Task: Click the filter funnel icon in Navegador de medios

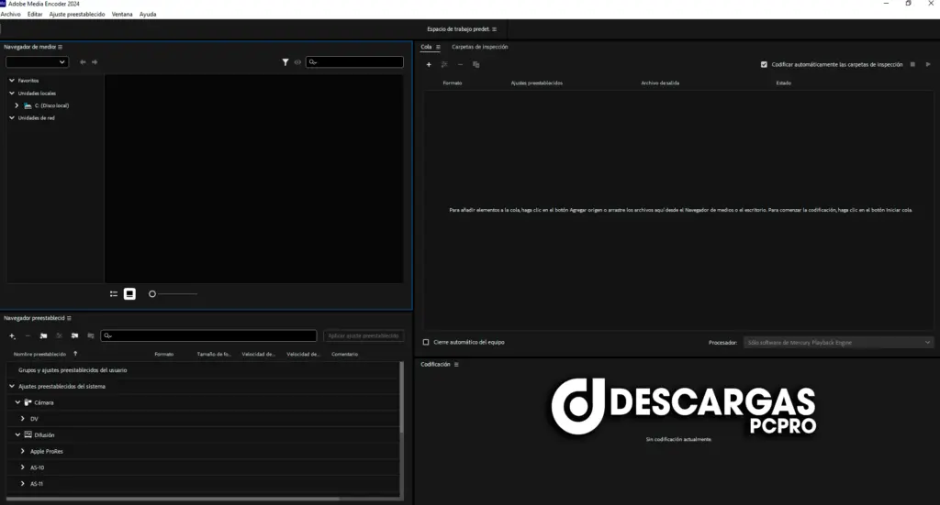Action: pyautogui.click(x=285, y=62)
